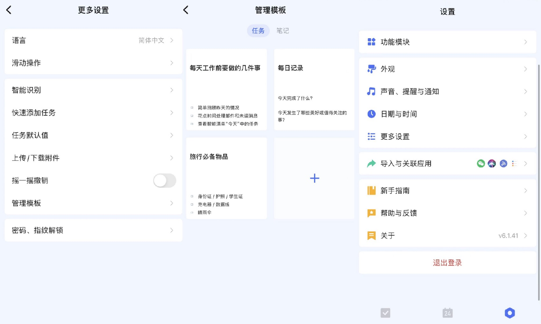541x324 pixels.
Task: Open 每天工作前要做的几件事 template card
Action: [x=227, y=89]
